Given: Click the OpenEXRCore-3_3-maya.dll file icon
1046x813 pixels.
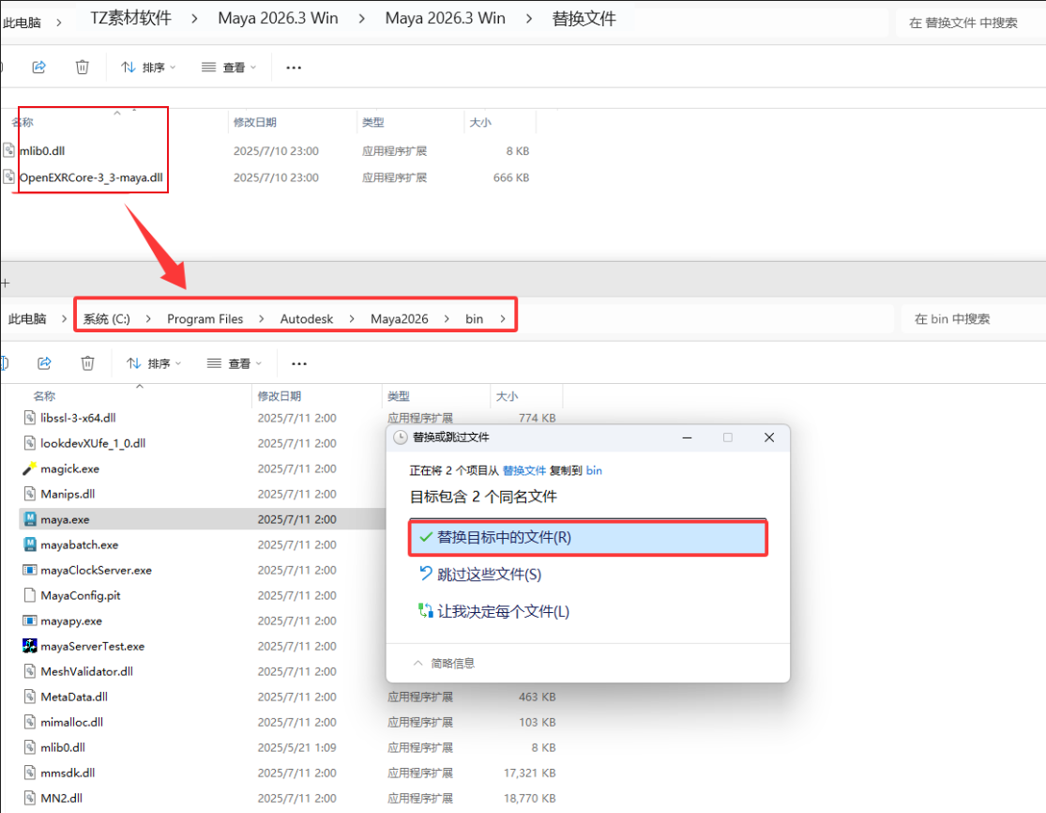Looking at the screenshot, I should tap(8, 176).
